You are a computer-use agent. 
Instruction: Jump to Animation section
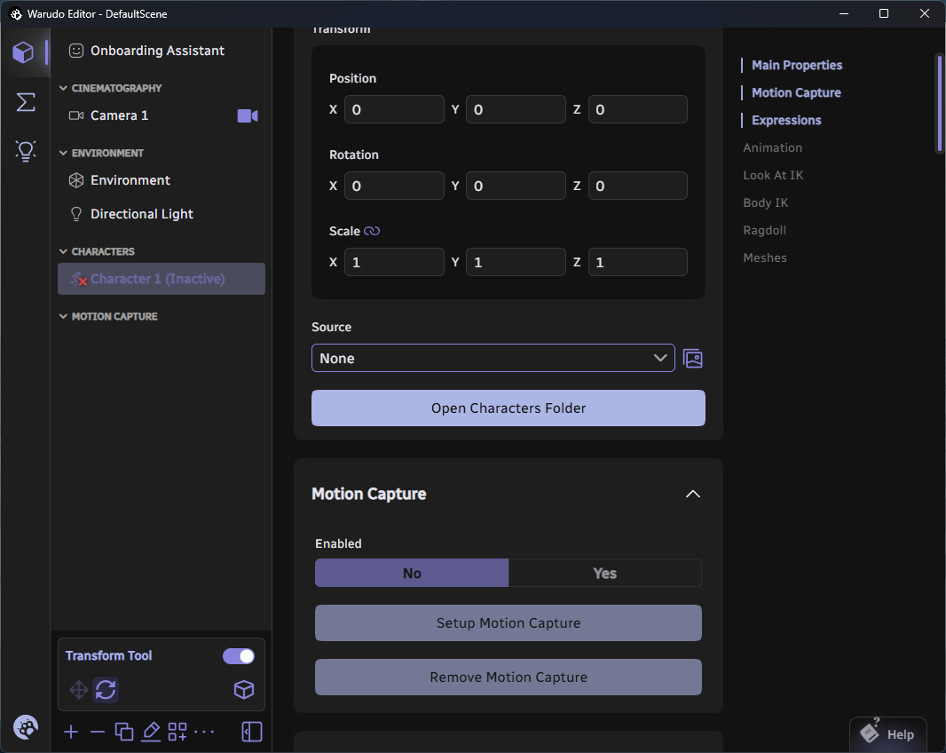(772, 148)
